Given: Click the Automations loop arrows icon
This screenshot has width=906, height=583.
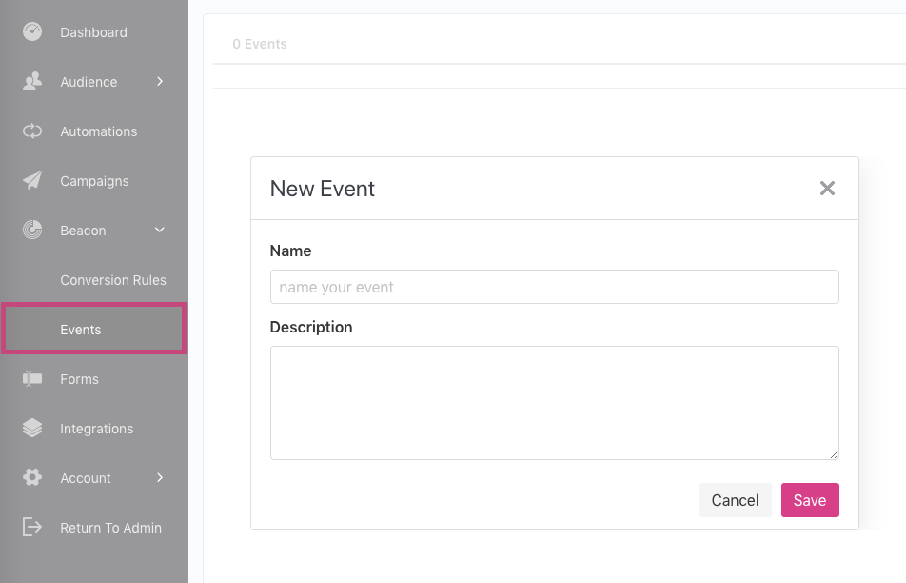Looking at the screenshot, I should click(x=32, y=131).
